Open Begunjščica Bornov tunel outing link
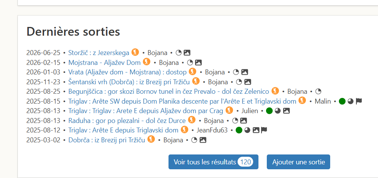This screenshot has width=378, height=178. click(169, 91)
